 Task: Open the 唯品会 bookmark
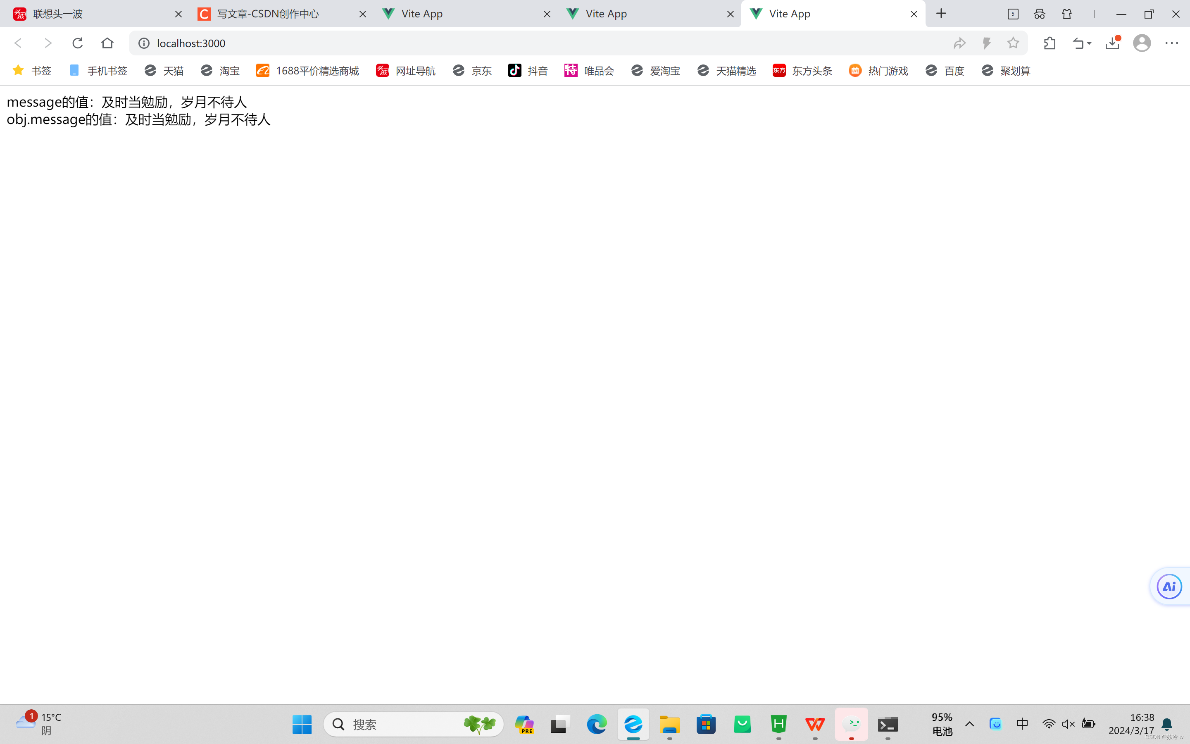[x=589, y=71]
